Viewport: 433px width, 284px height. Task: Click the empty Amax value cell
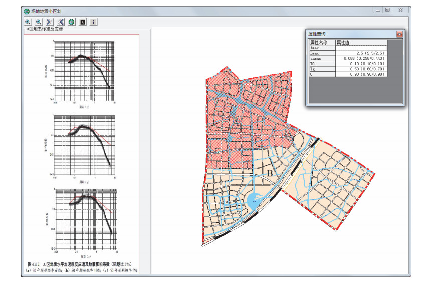pos(361,47)
